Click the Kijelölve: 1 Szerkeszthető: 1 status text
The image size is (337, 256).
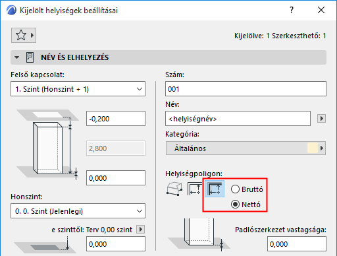[280, 36]
